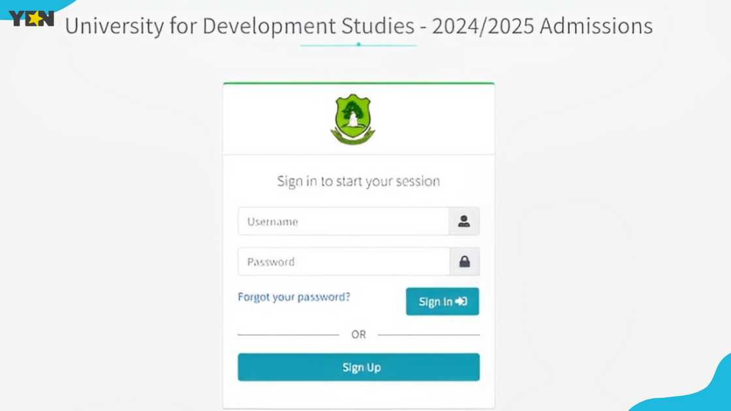Viewport: 731px width, 411px height.
Task: Click the user silhouette icon beside Username
Action: pyautogui.click(x=464, y=222)
